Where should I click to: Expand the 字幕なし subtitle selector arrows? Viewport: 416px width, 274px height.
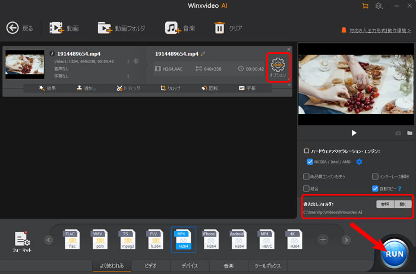(x=128, y=76)
